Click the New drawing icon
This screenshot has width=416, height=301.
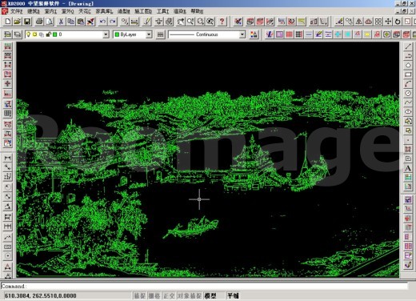[8, 22]
